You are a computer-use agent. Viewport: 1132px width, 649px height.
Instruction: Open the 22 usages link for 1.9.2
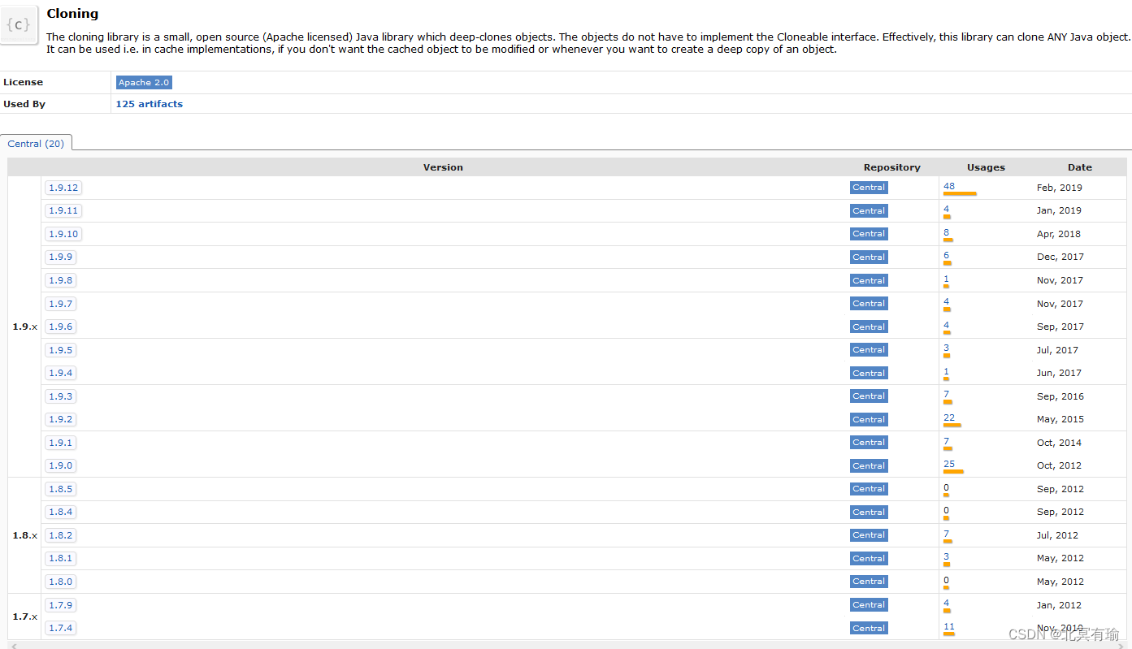(x=949, y=418)
